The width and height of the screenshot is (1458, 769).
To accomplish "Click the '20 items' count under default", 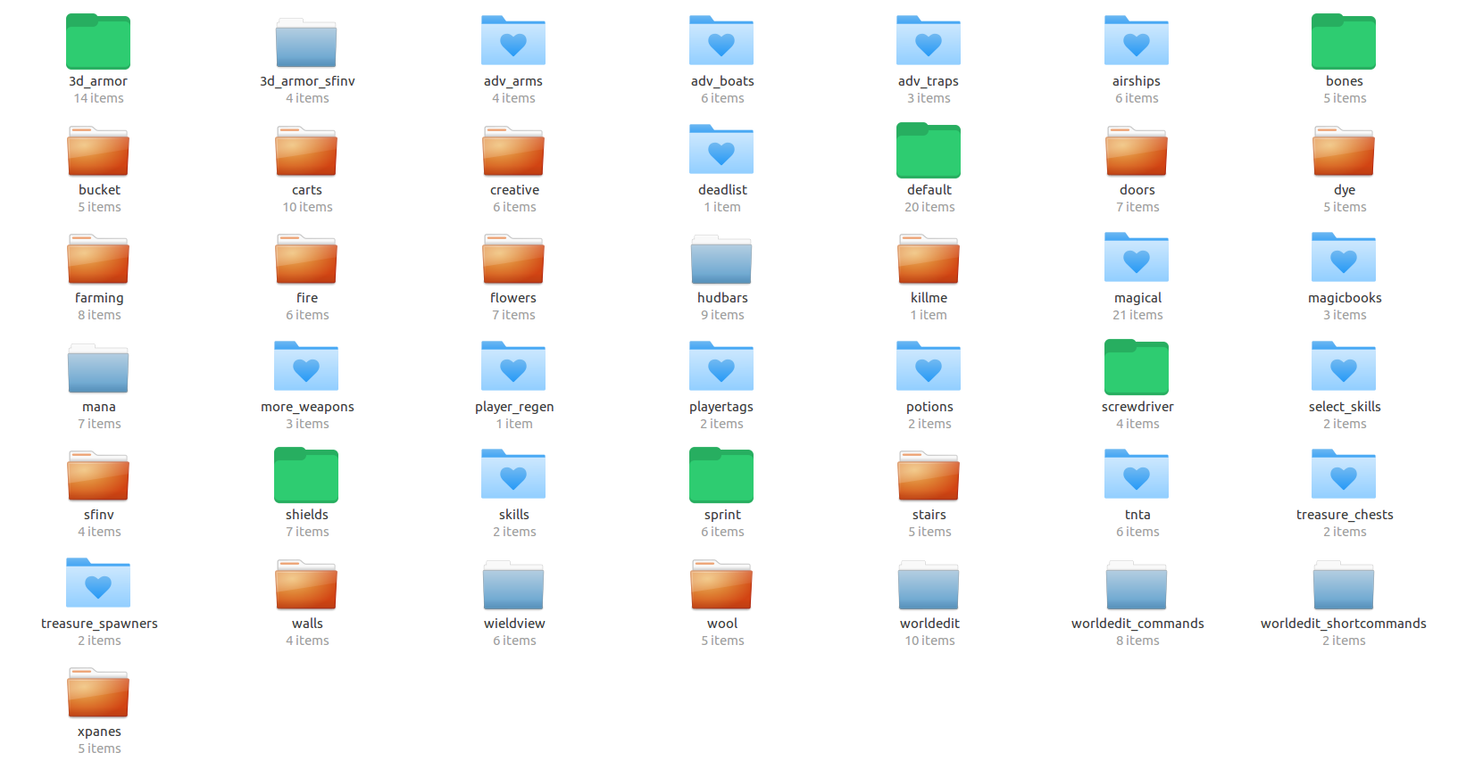I will point(929,207).
